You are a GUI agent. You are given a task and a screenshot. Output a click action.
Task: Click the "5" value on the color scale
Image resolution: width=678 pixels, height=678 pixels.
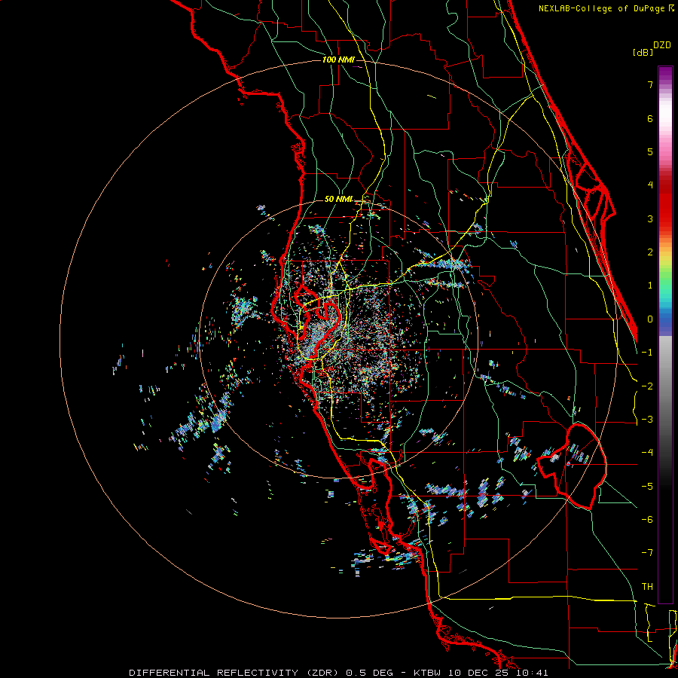pyautogui.click(x=650, y=151)
